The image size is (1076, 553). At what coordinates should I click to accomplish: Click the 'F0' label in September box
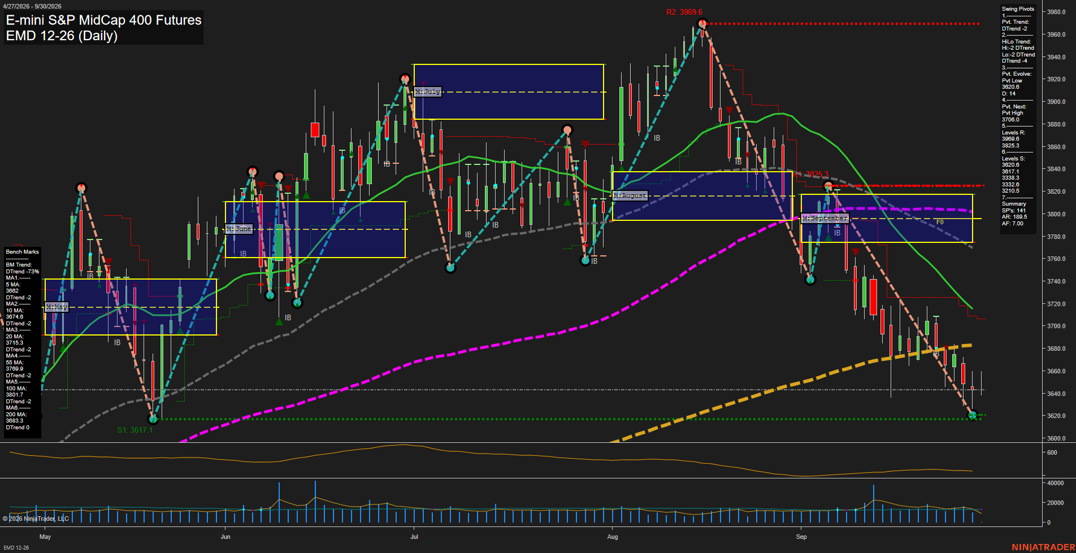coord(940,222)
